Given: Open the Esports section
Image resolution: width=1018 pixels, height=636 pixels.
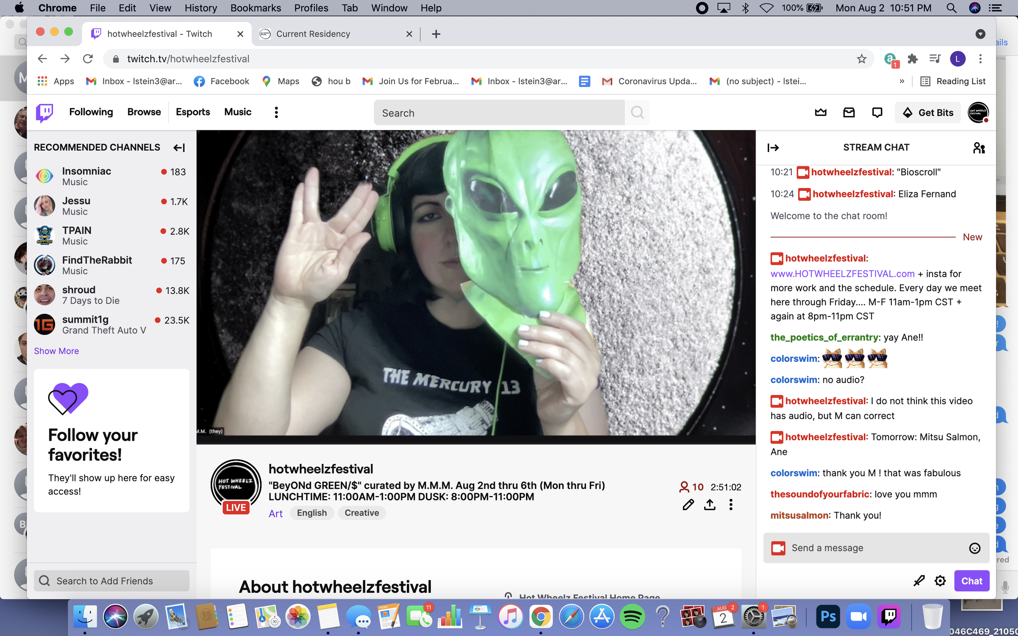Looking at the screenshot, I should 193,112.
